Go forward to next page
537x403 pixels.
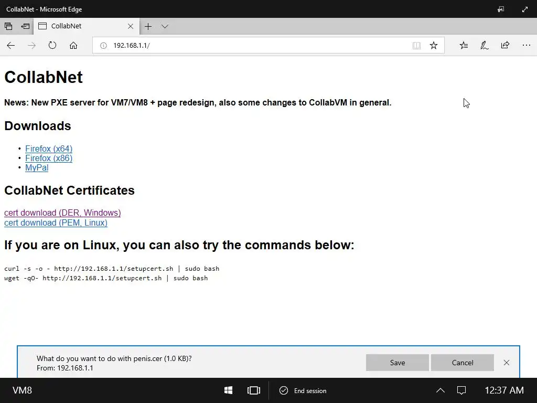click(x=31, y=45)
